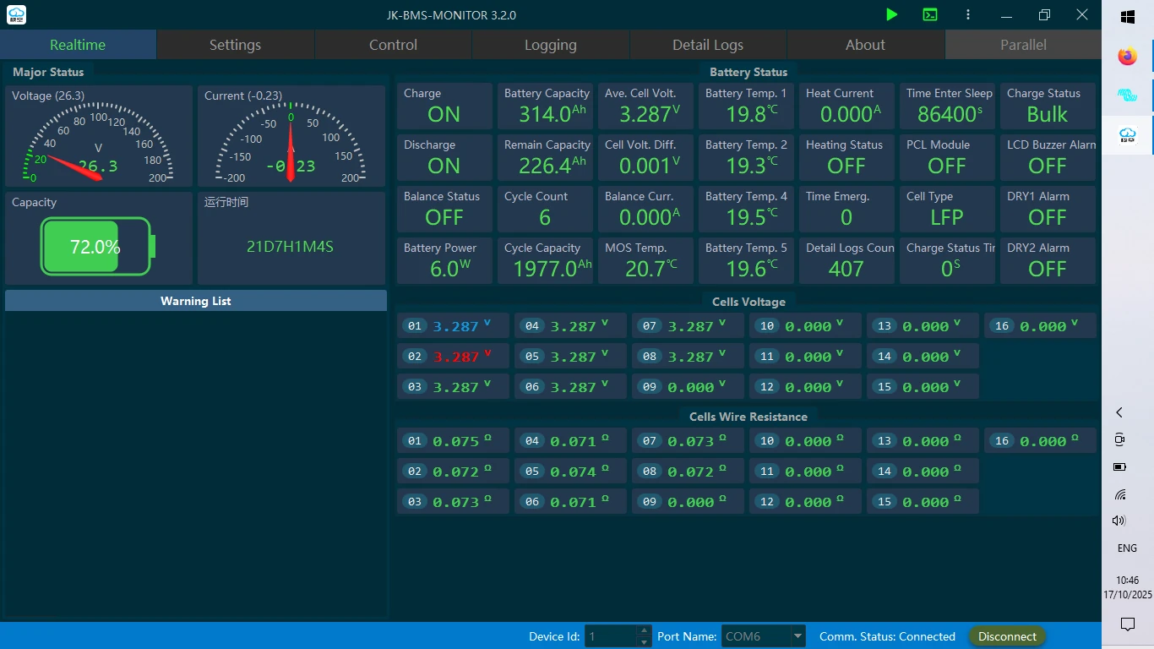Click MOS Temp. 20.7℃ value

651,269
